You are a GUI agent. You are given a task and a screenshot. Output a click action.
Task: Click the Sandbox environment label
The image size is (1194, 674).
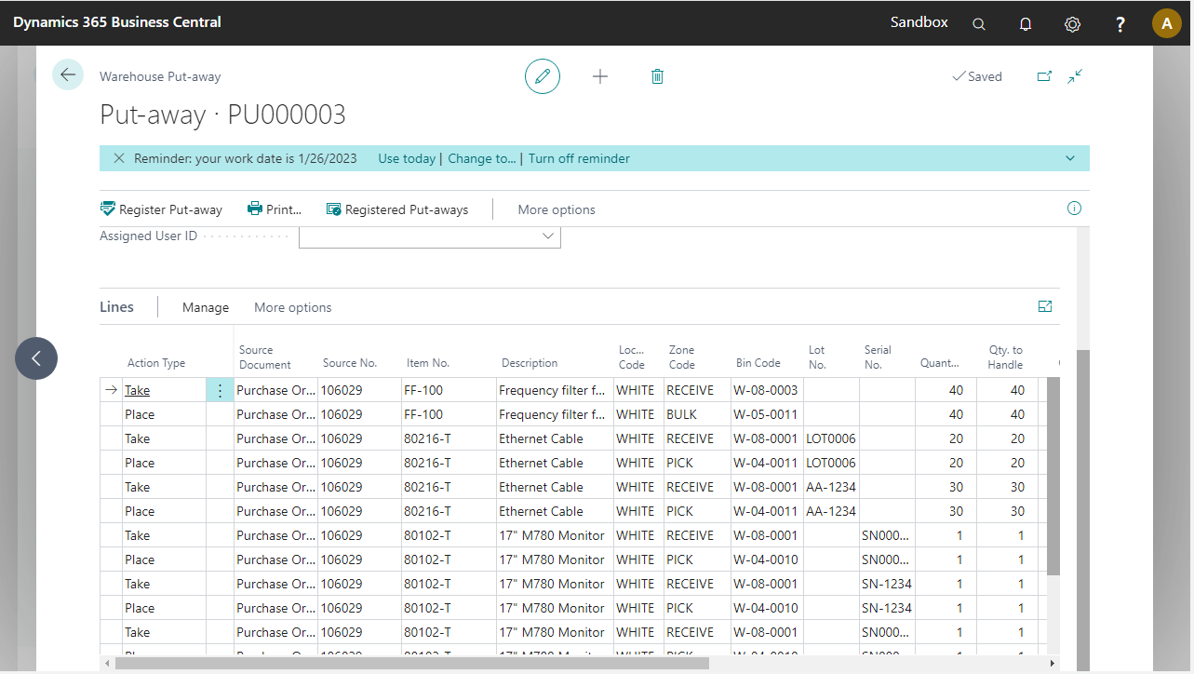tap(919, 21)
